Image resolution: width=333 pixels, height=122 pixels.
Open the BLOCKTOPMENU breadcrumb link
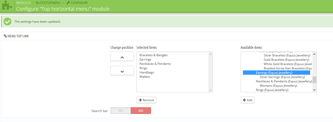coord(48,3)
